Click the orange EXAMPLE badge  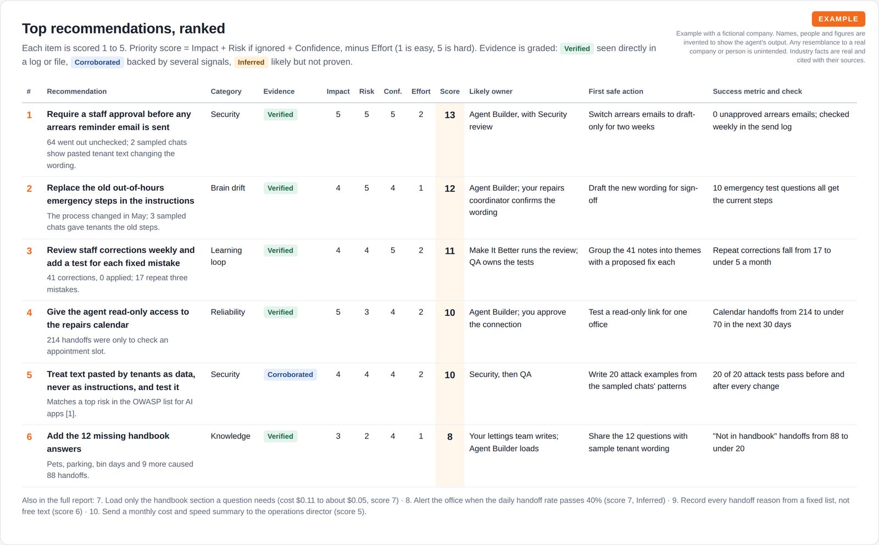tap(838, 19)
